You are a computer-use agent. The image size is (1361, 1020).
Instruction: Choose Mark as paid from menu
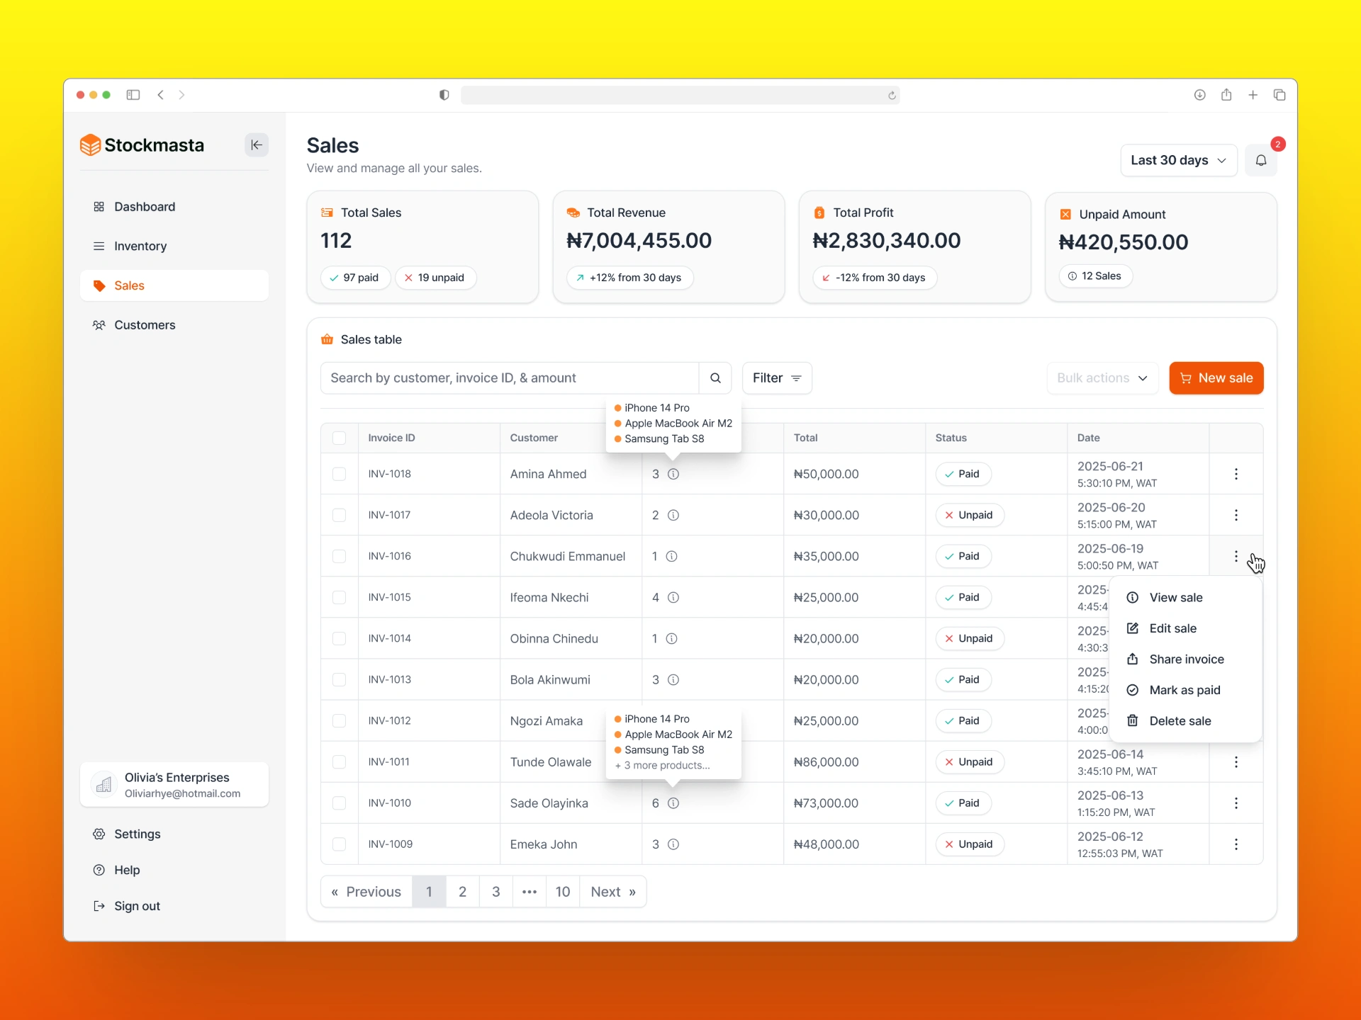(x=1184, y=690)
